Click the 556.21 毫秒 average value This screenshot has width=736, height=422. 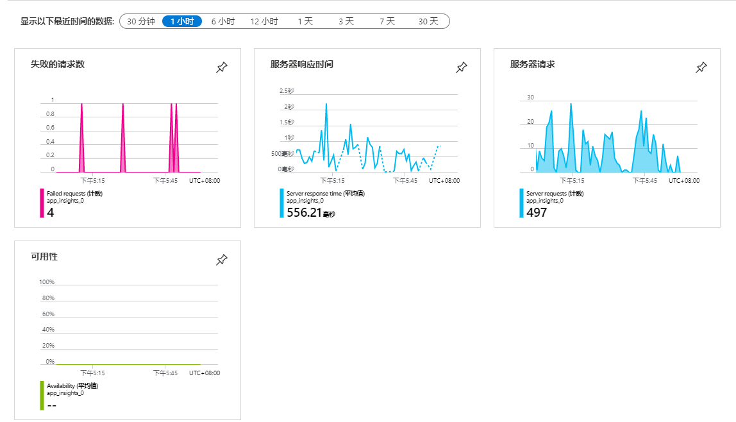tap(311, 213)
